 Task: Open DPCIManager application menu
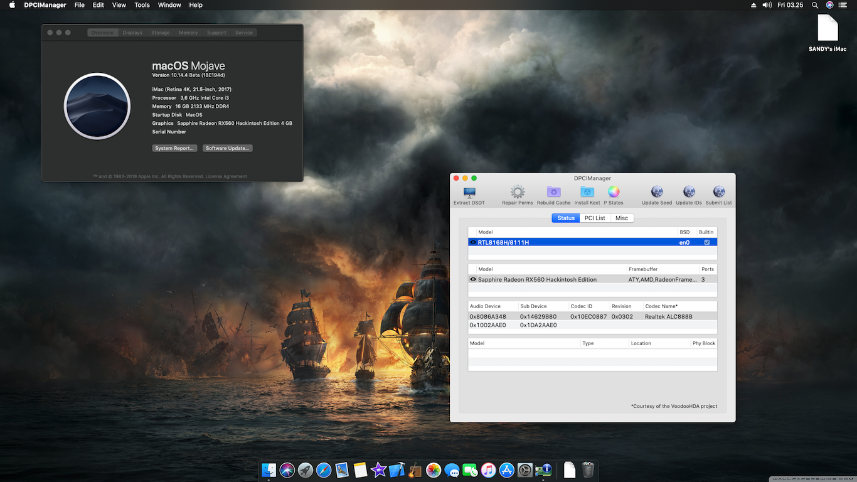pos(45,5)
